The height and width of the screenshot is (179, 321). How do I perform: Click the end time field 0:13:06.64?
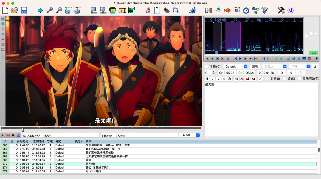(246, 73)
